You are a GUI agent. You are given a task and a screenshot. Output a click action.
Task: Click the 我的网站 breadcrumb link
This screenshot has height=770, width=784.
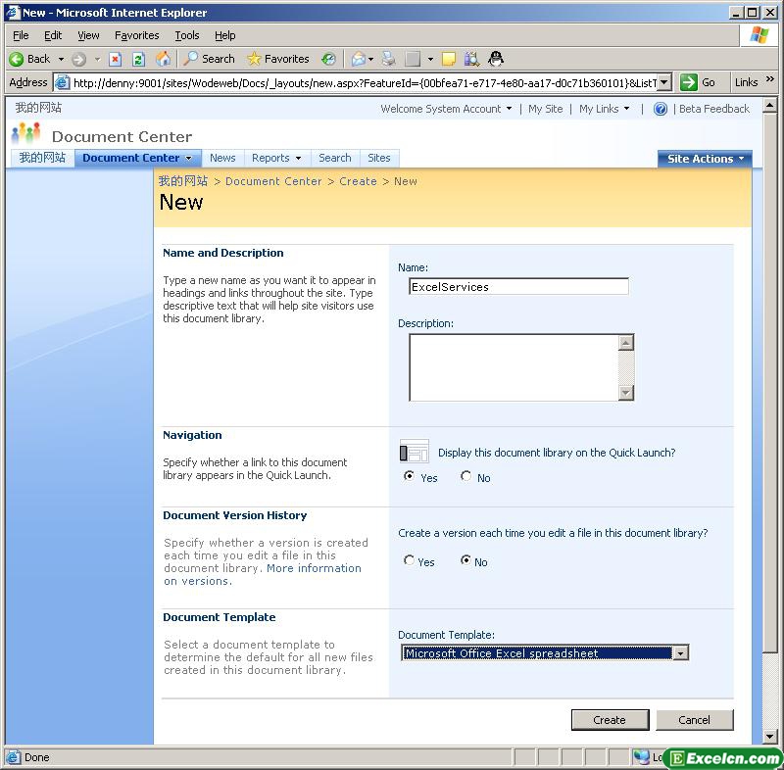click(x=183, y=181)
